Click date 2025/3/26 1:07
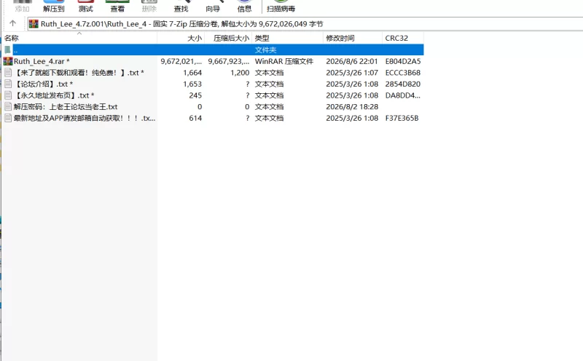Screen dimensions: 583x361 click(x=352, y=73)
